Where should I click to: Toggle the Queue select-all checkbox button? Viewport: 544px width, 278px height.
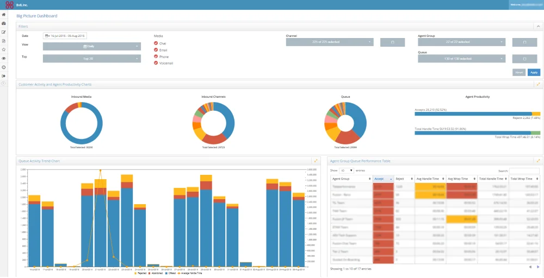click(524, 59)
